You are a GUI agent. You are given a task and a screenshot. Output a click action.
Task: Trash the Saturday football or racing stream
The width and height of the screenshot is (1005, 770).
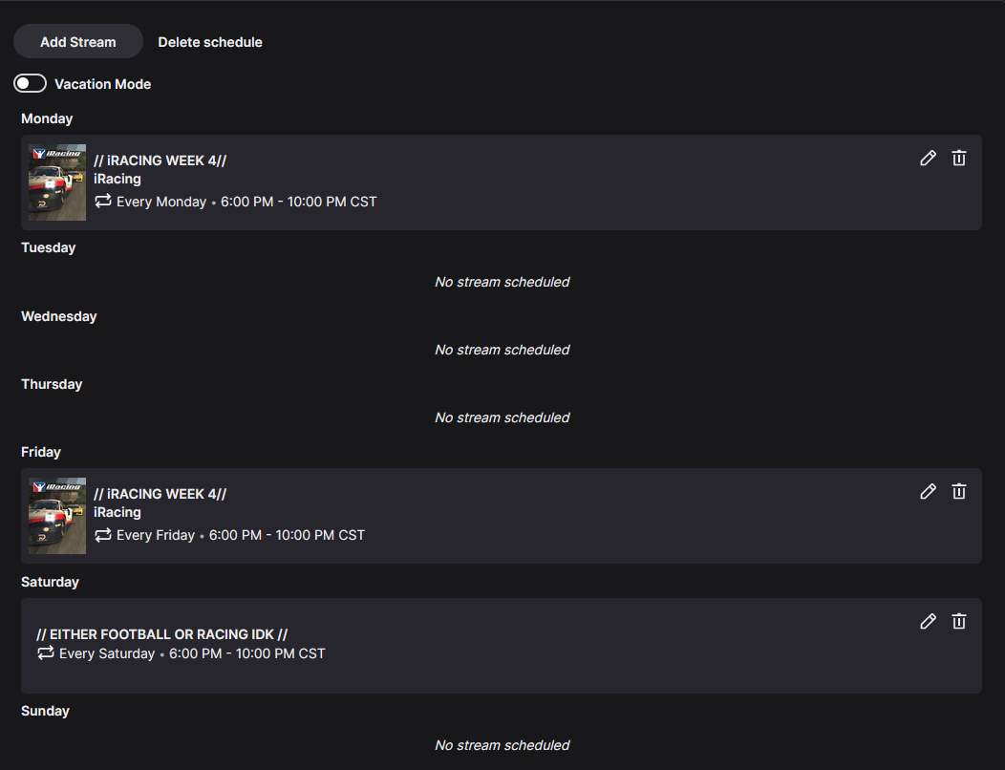tap(959, 622)
